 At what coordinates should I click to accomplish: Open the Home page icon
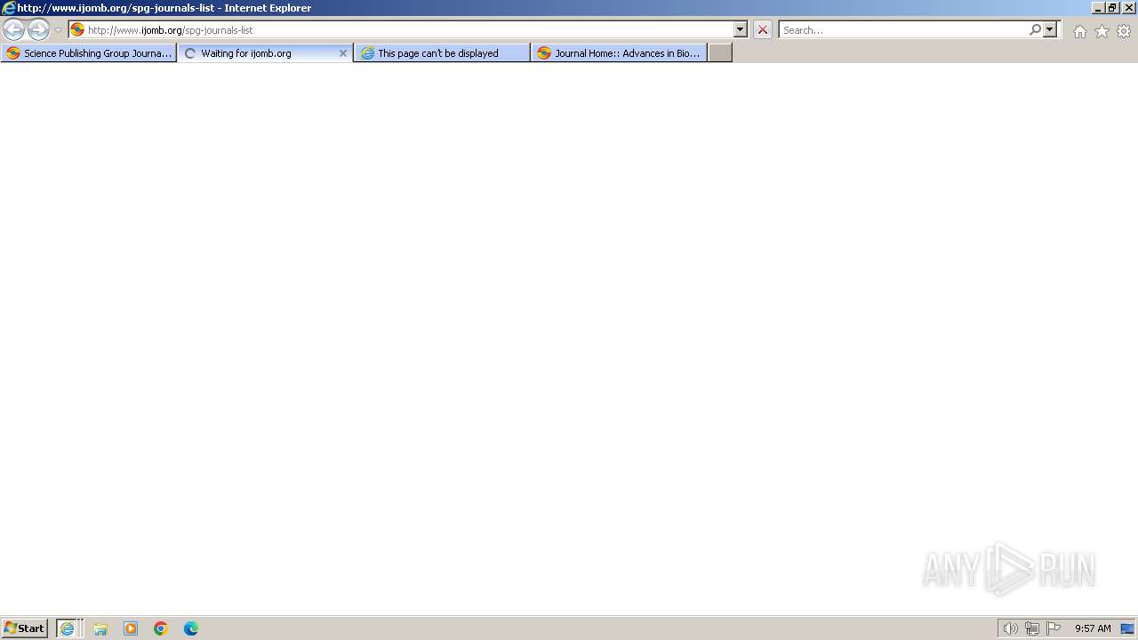click(x=1079, y=31)
